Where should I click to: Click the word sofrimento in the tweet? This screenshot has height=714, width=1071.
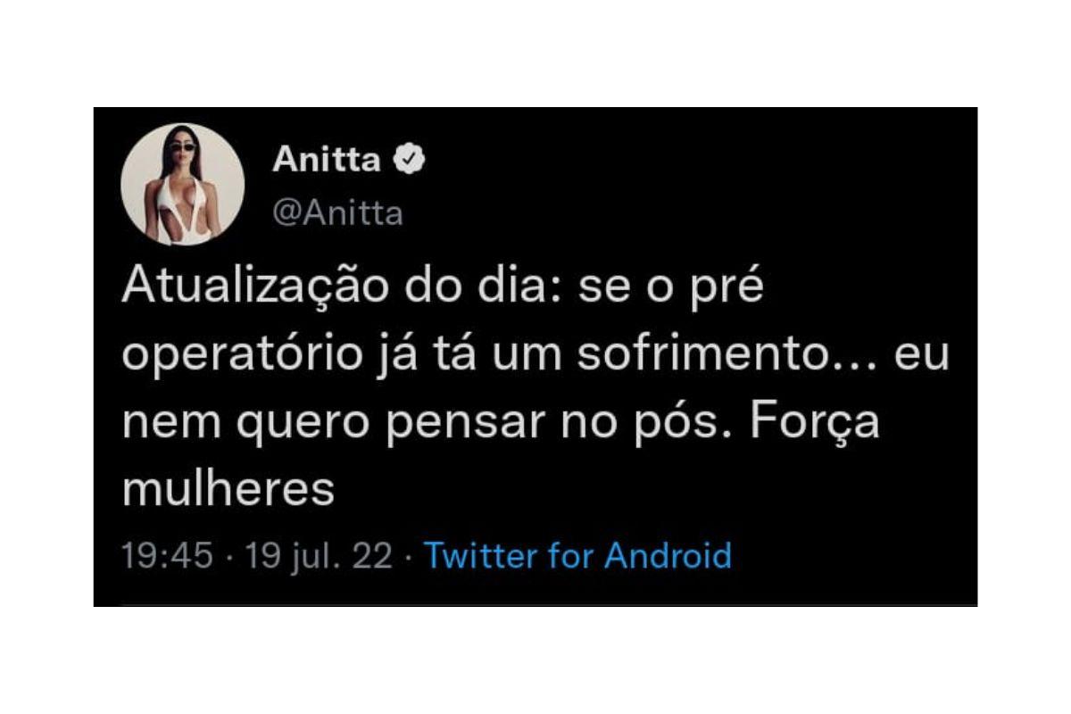point(703,355)
